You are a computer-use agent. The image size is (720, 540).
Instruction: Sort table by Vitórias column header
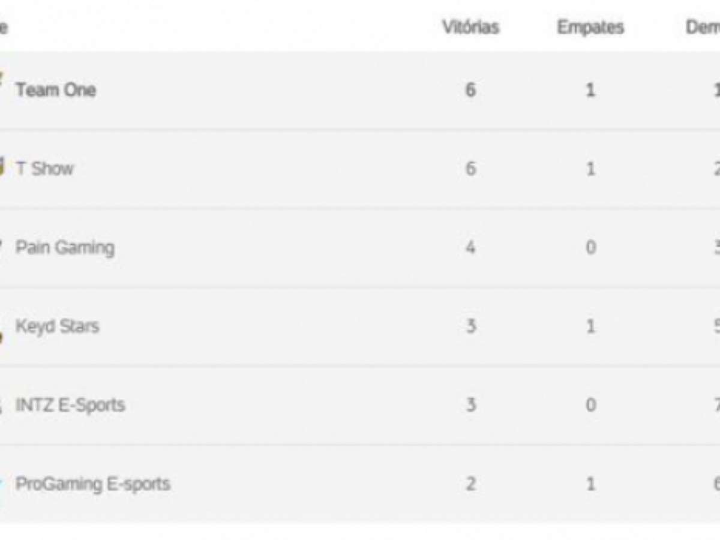[471, 28]
